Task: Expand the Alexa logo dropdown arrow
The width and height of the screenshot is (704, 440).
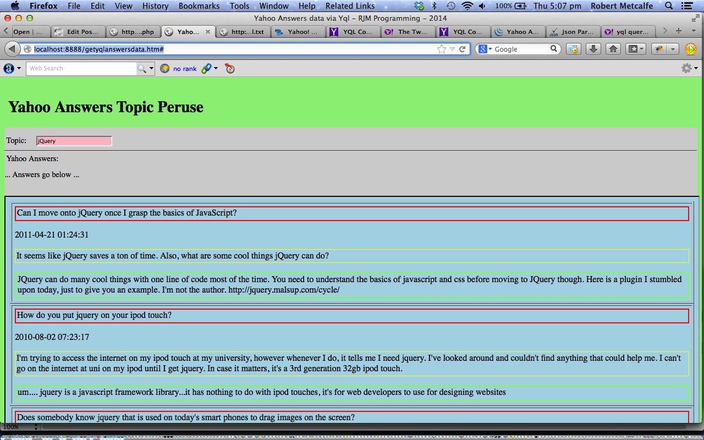Action: pos(19,68)
